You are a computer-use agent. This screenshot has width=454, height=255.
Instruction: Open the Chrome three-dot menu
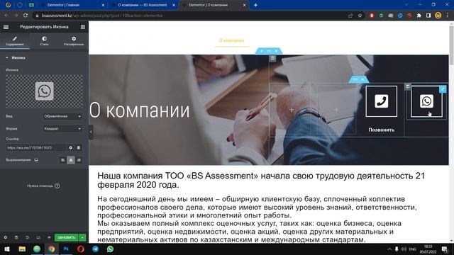click(448, 16)
